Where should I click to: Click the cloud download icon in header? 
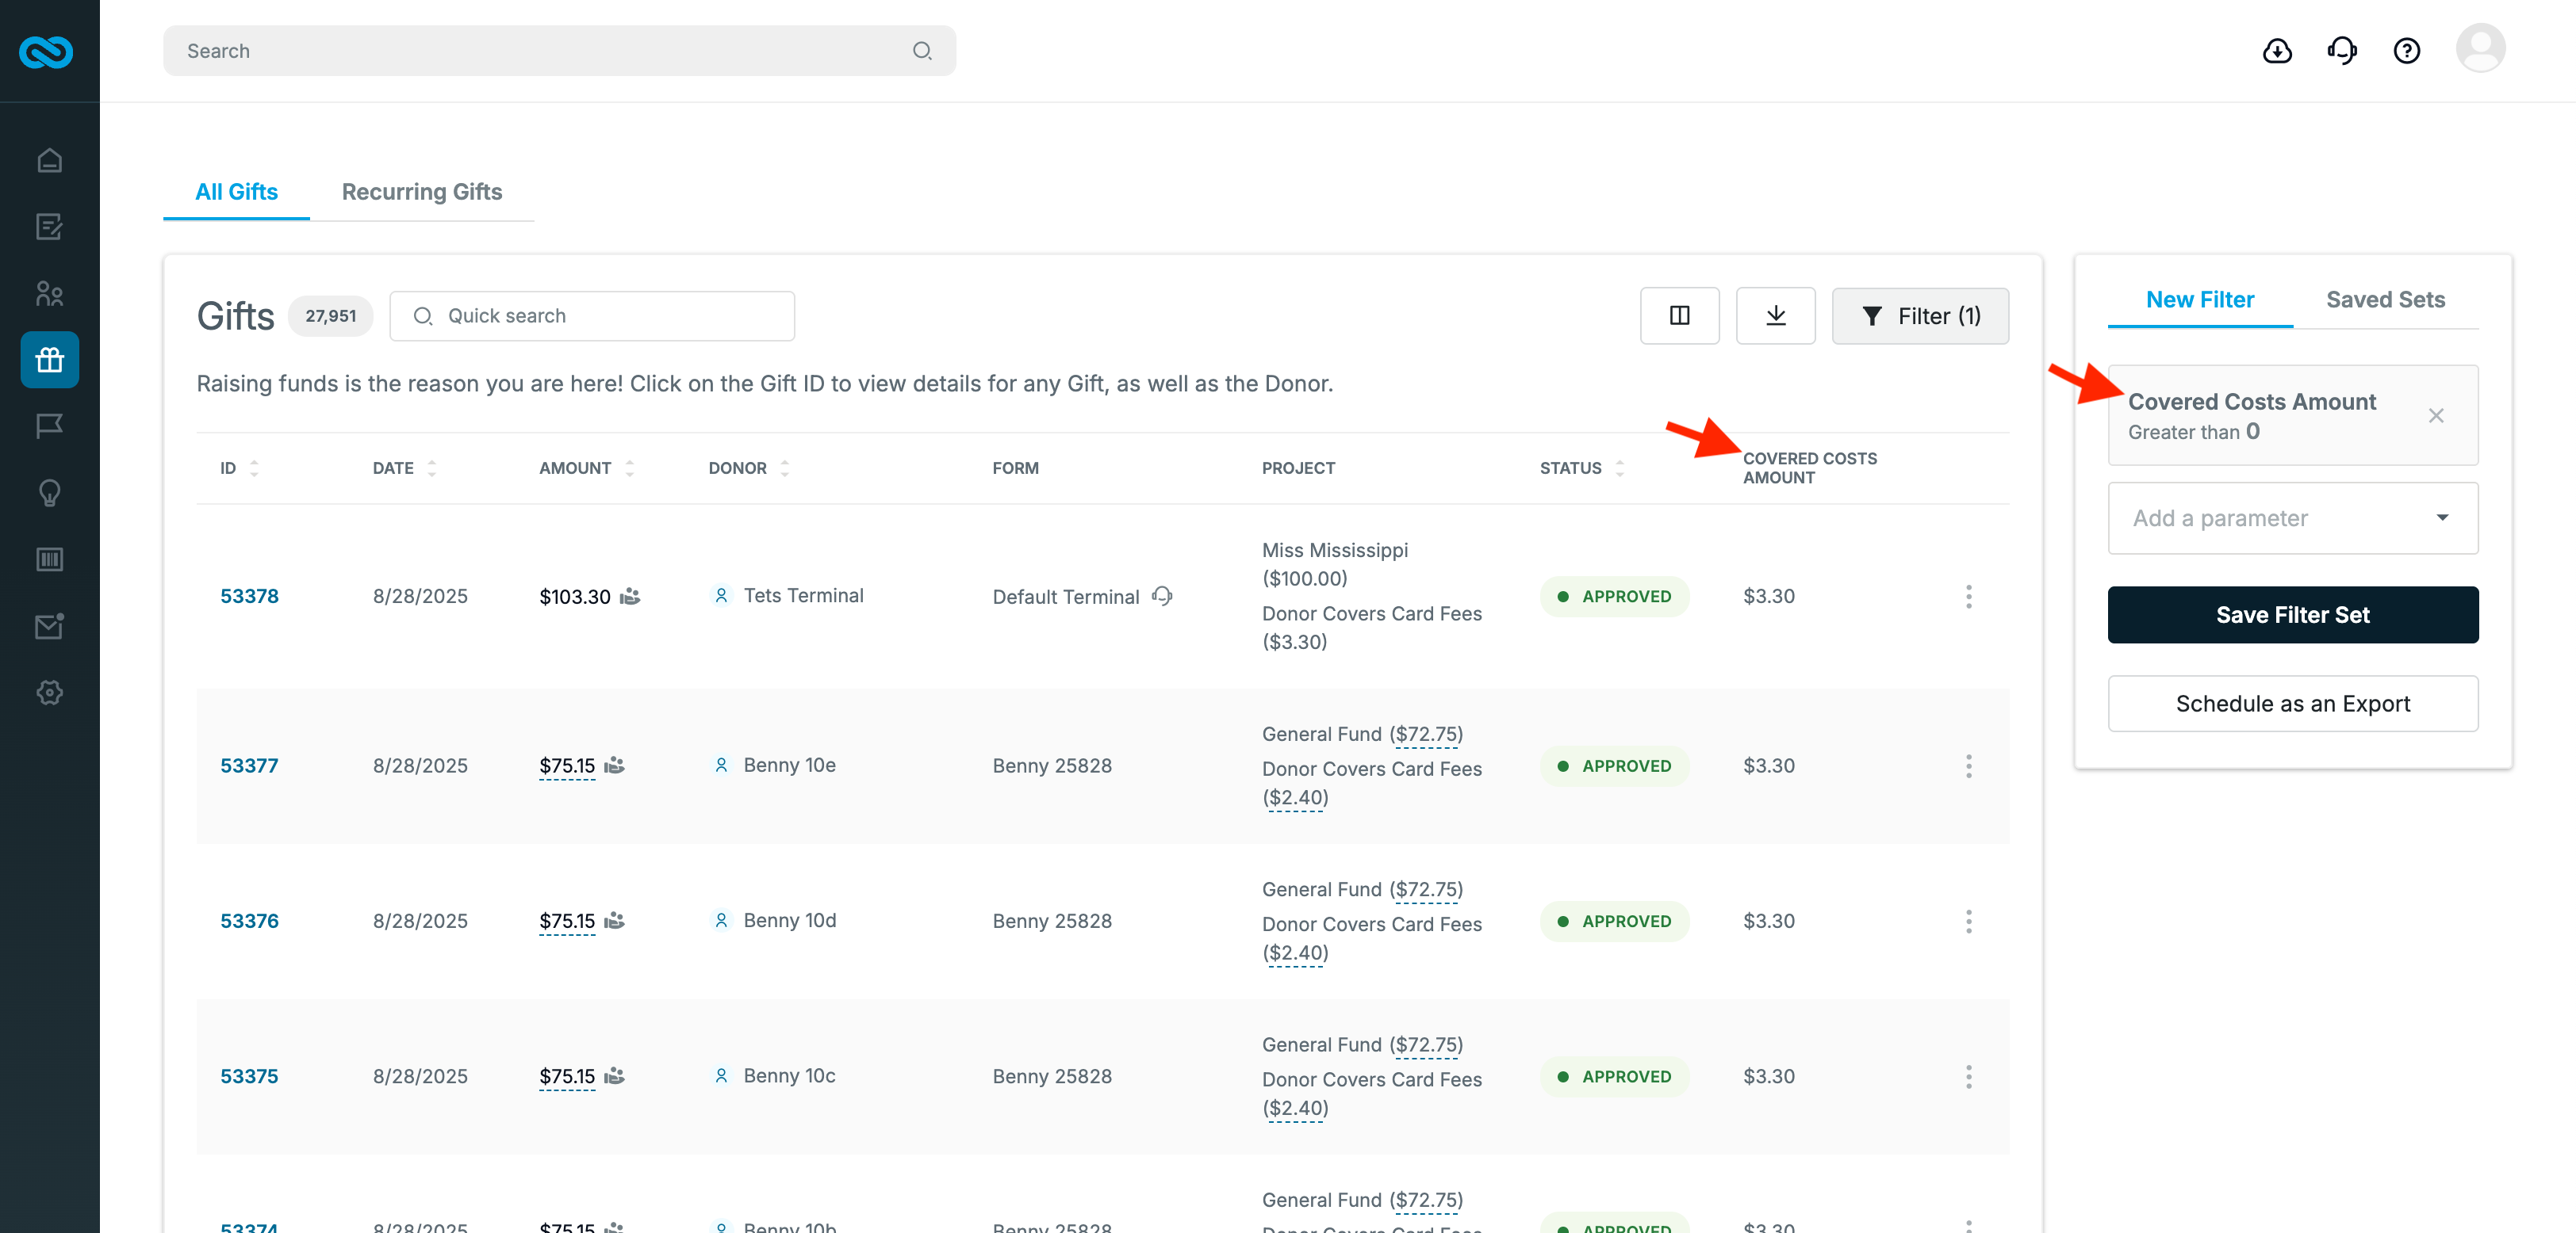tap(2277, 51)
